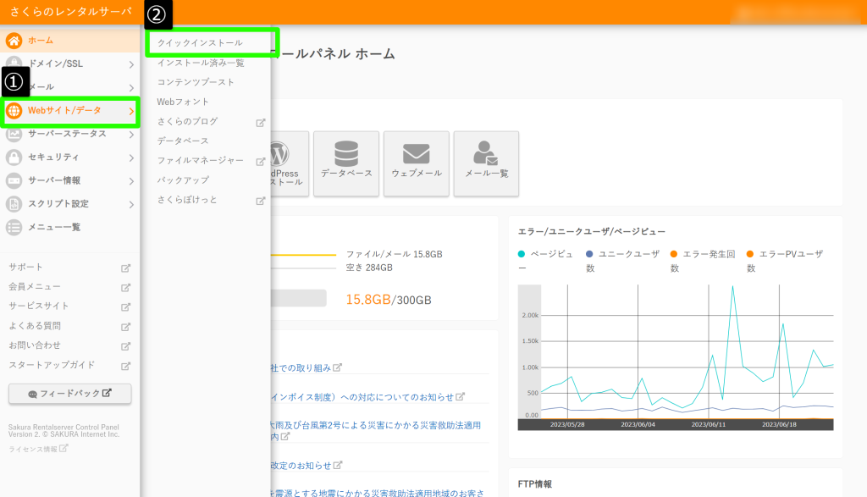Expand the メール menu chevron
This screenshot has height=497, width=867.
[x=131, y=88]
